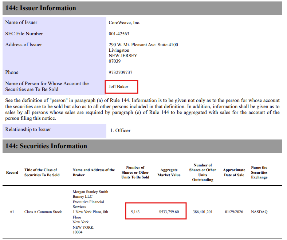Click '1 New York Plaza, 8th Floor' line
This screenshot has height=240, width=287.
coord(90,215)
